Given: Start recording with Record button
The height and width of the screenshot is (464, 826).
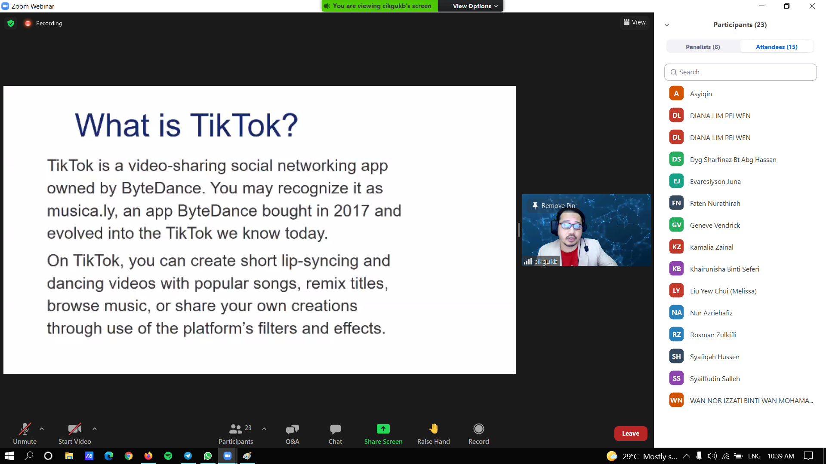Looking at the screenshot, I should tap(478, 433).
